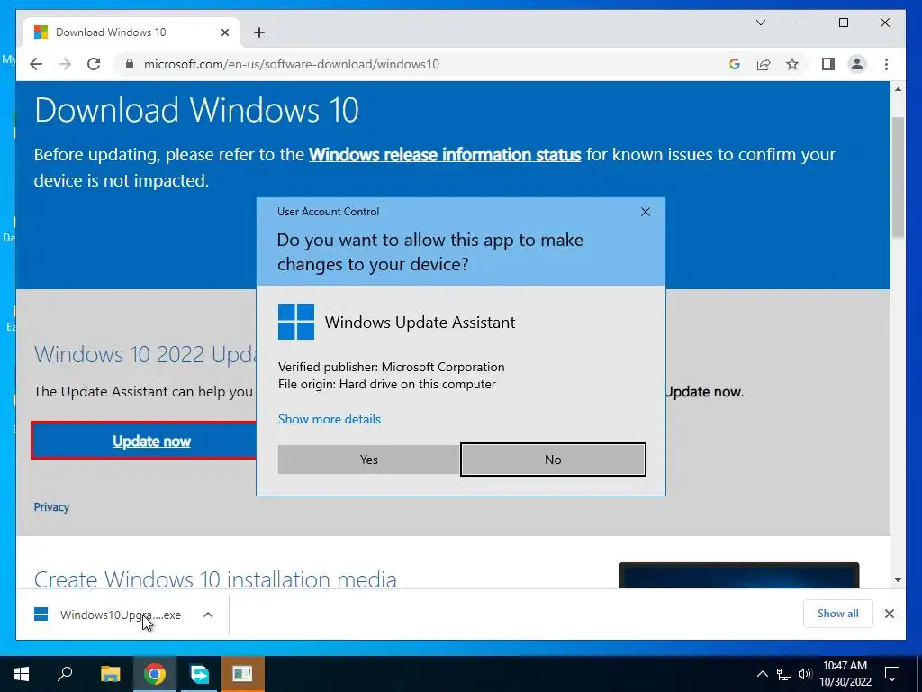Click Yes in the User Account Control dialog

point(368,460)
